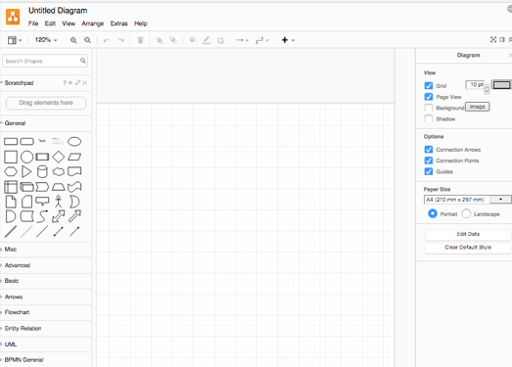Click the grid color swatch
512x367 pixels.
click(501, 85)
